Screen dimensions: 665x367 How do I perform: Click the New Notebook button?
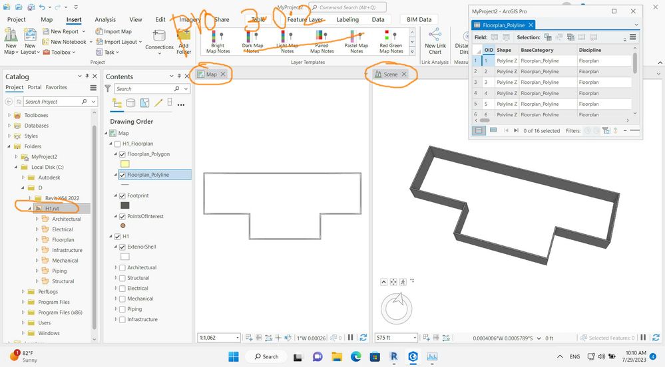pos(65,42)
